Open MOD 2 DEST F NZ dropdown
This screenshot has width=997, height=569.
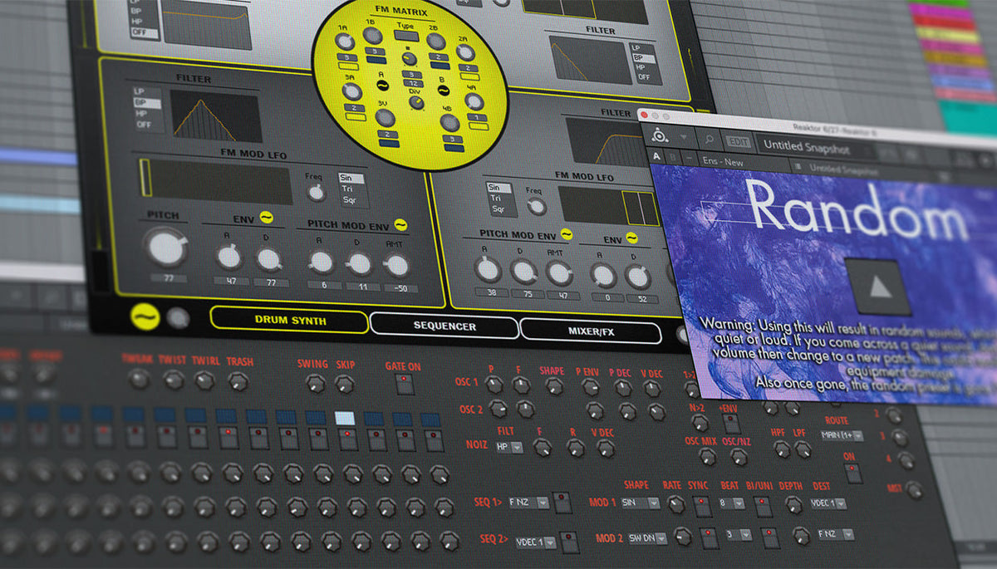[835, 534]
